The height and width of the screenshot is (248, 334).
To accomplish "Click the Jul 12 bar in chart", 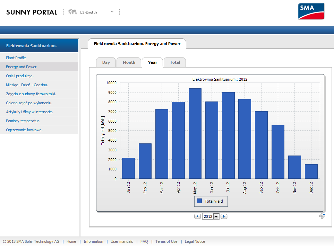I will pyautogui.click(x=228, y=135).
